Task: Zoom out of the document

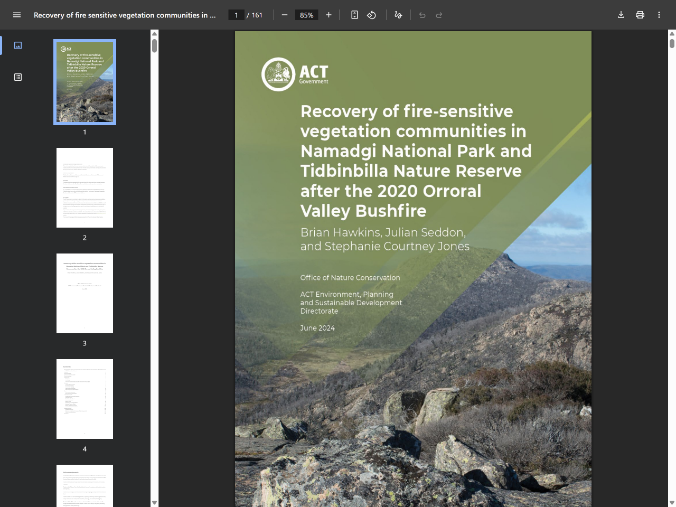Action: (284, 15)
